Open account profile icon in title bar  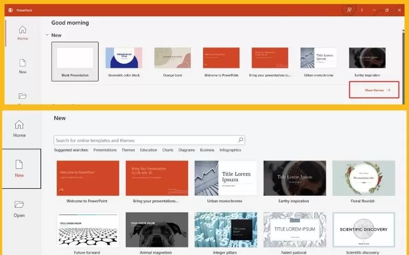click(349, 10)
